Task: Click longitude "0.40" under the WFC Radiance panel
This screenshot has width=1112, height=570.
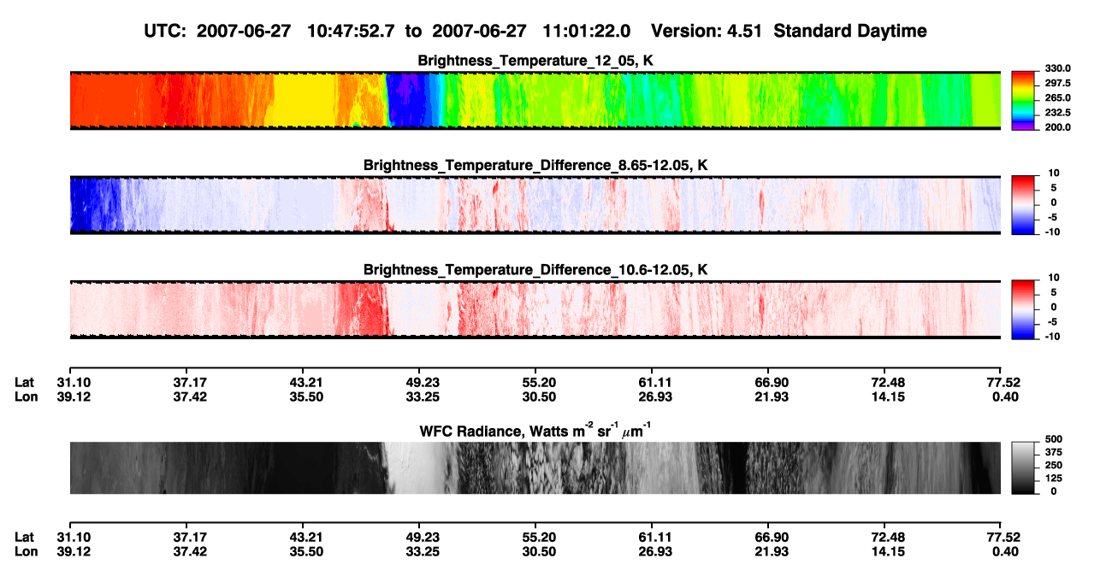Action: point(1004,551)
